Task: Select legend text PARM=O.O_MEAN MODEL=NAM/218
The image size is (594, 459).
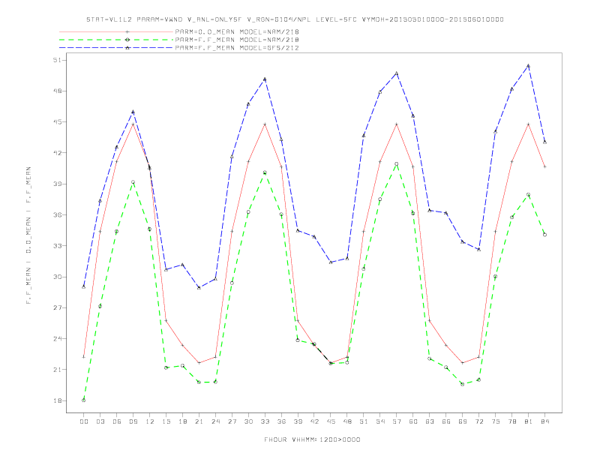Action: (x=237, y=31)
